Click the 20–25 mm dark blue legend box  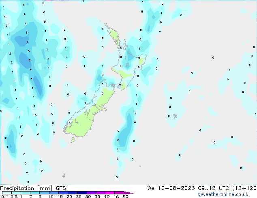[72, 193]
